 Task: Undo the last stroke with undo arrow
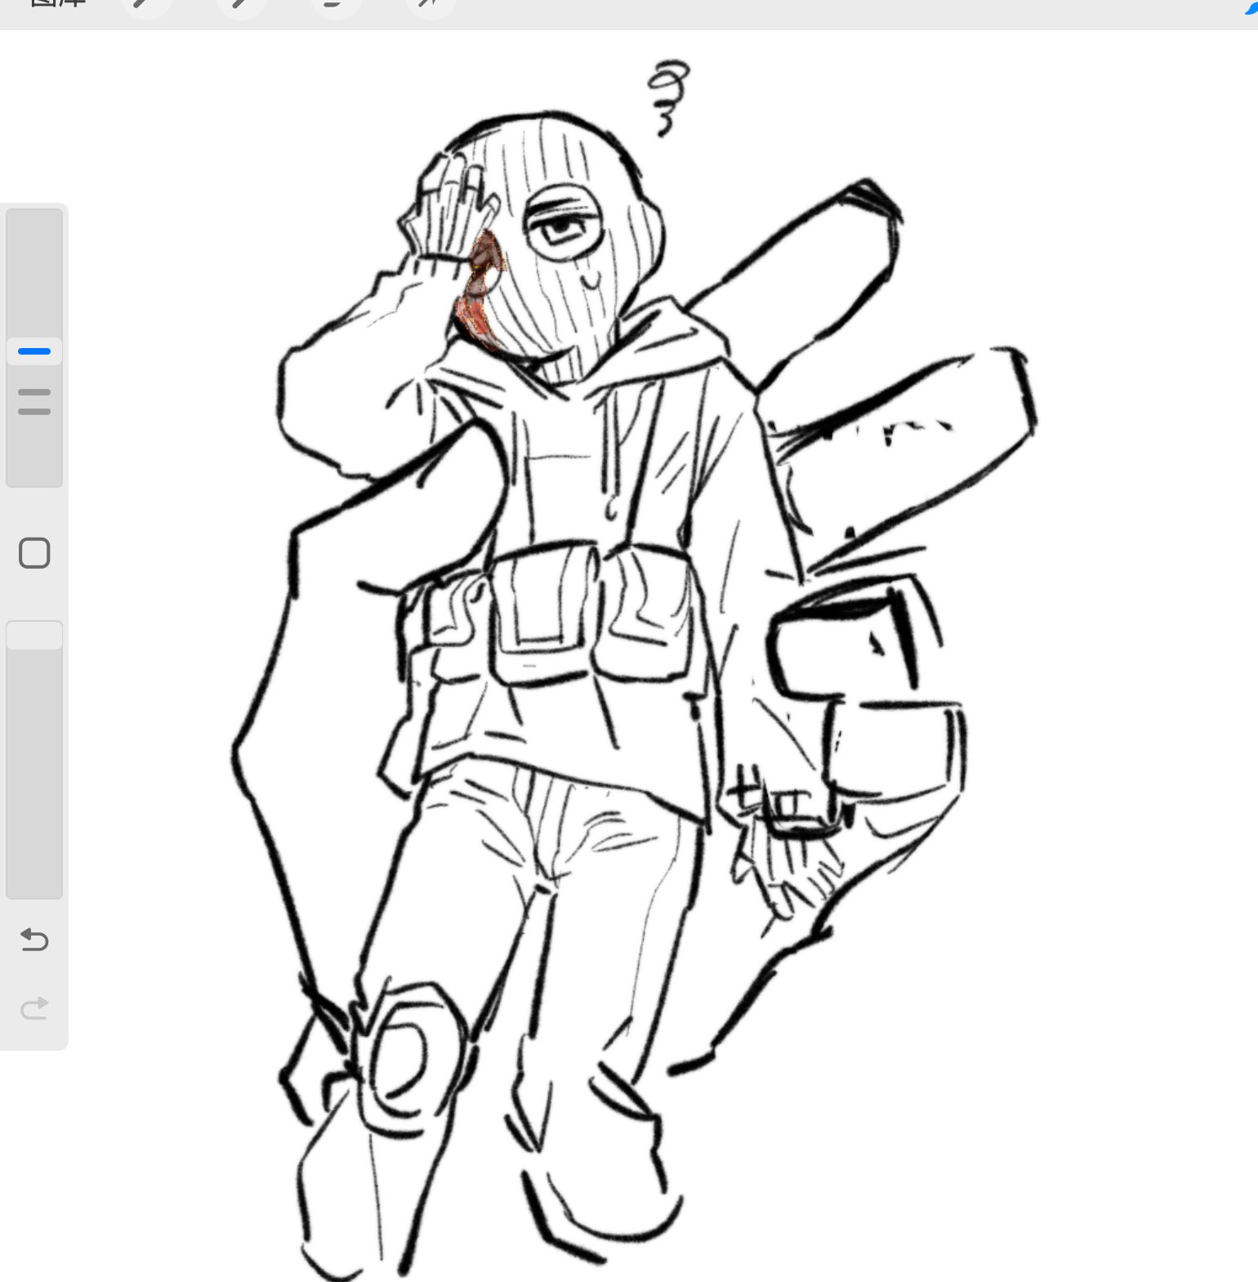click(x=34, y=940)
